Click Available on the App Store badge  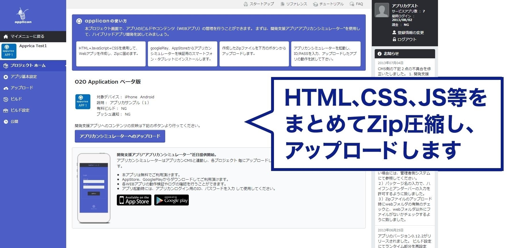134,200
